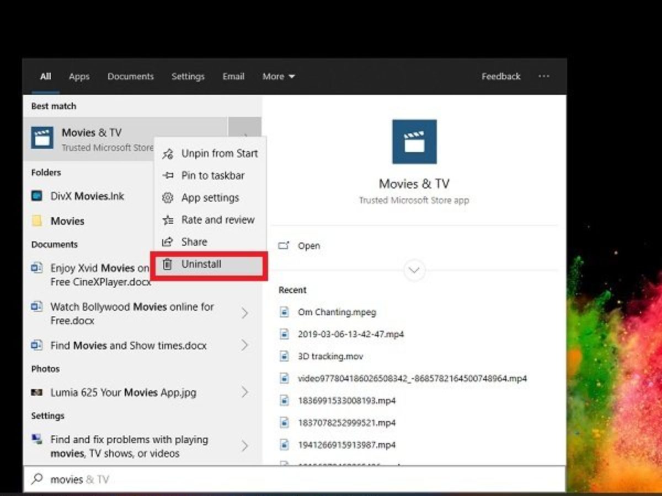Image resolution: width=662 pixels, height=496 pixels.
Task: Click file icon next to 1836991533008193.mp4
Action: coord(284,400)
